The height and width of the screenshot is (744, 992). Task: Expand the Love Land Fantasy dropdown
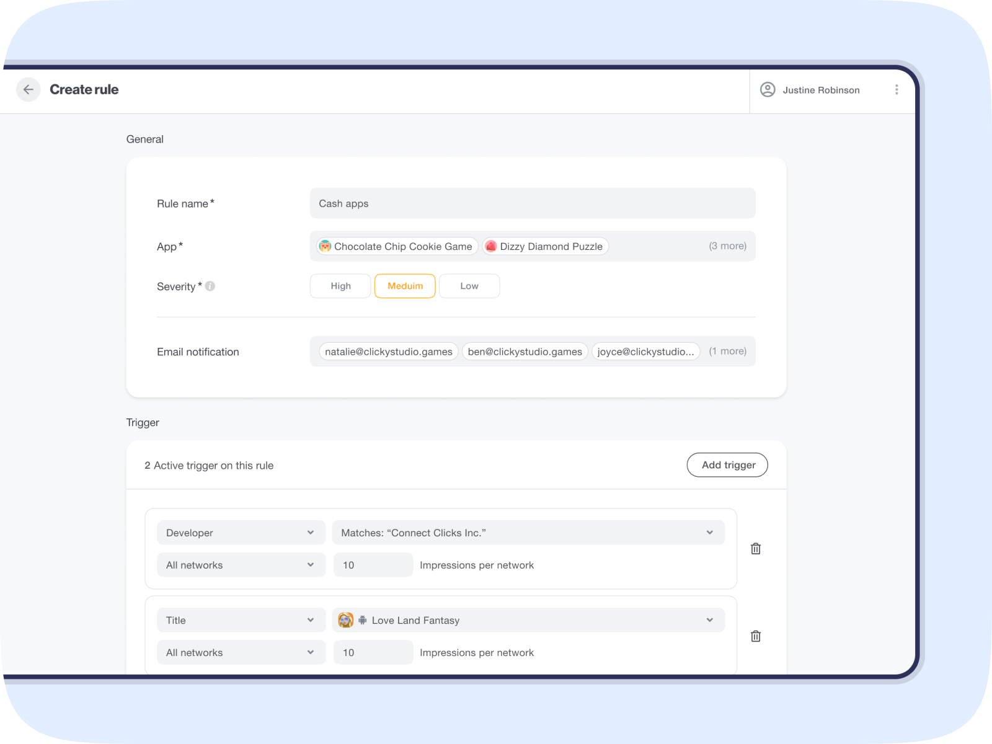[529, 620]
